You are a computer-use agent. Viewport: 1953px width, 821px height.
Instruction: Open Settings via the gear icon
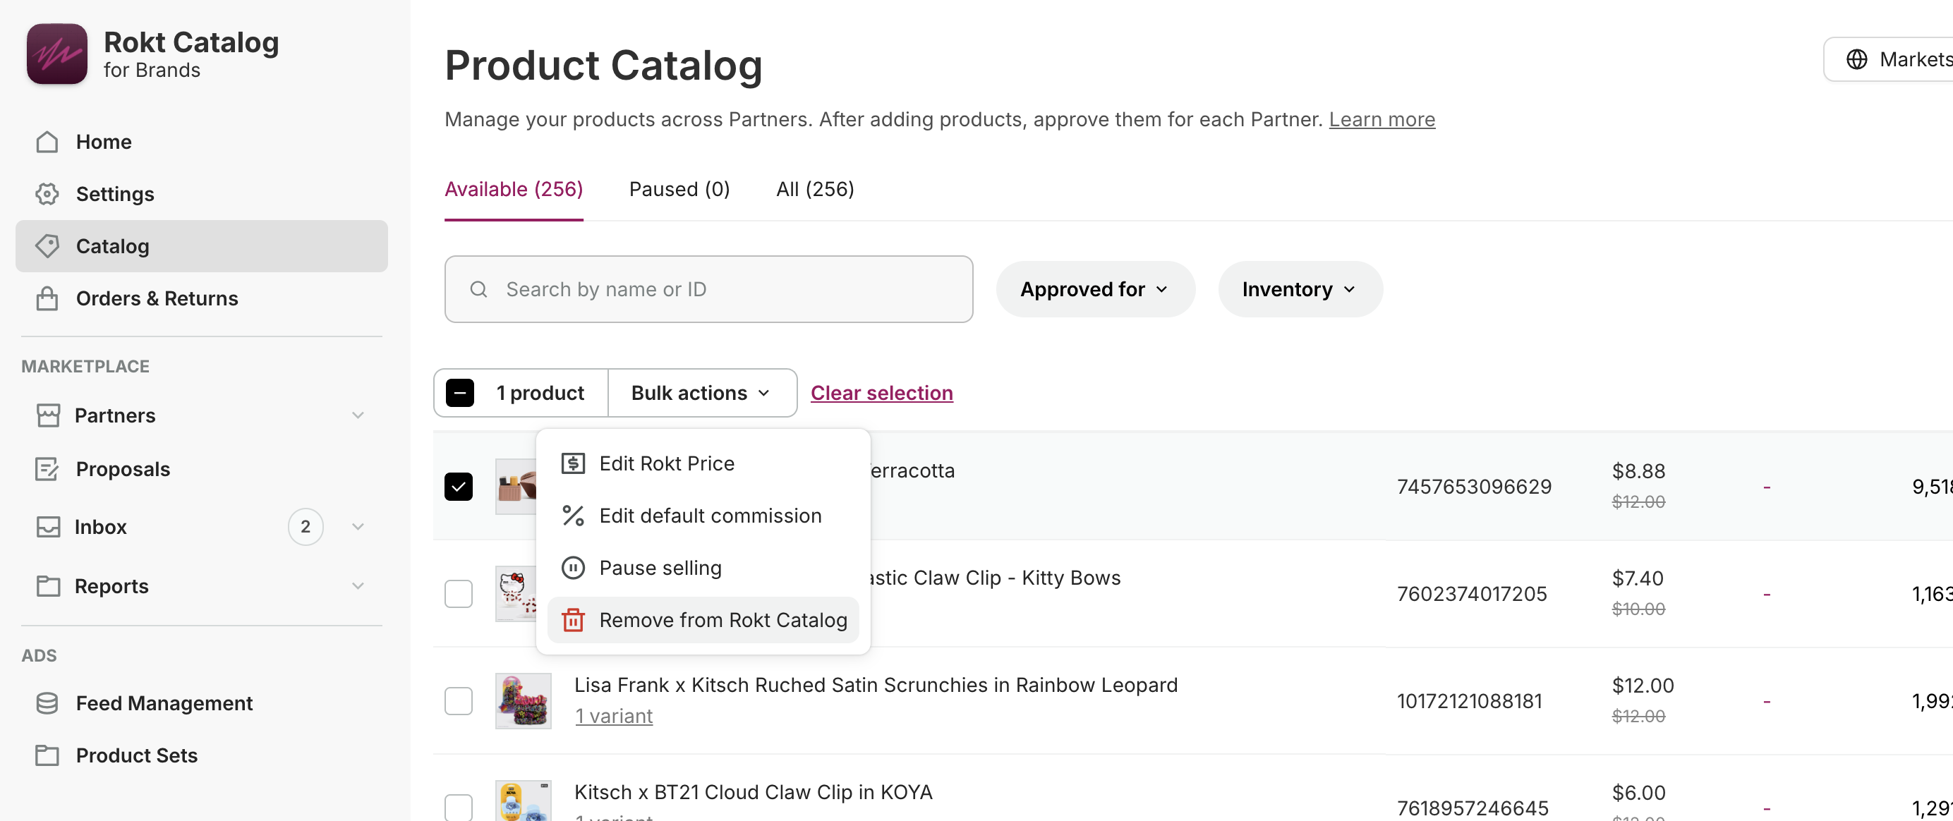coord(47,194)
